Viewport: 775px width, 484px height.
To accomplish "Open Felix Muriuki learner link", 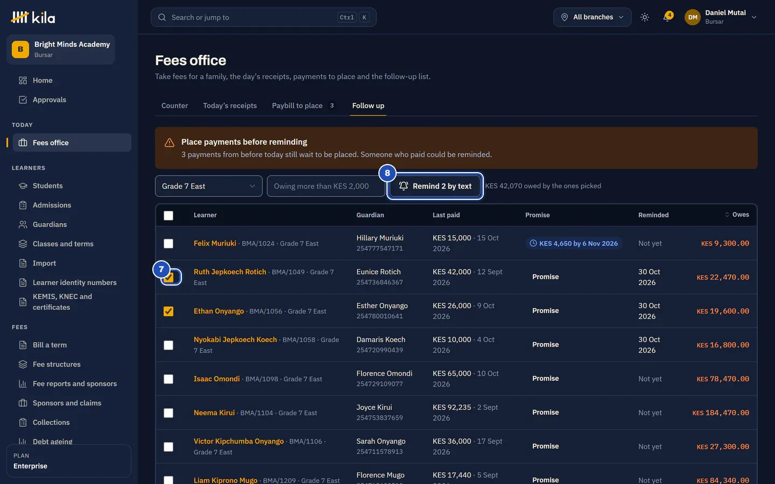I will tap(215, 243).
